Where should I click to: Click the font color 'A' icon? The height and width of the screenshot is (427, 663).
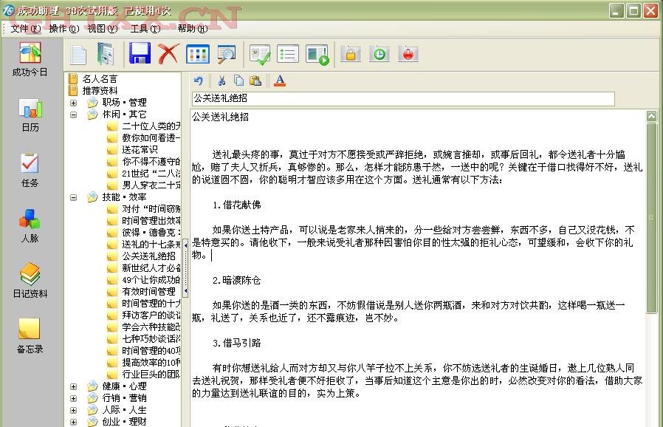tap(279, 81)
